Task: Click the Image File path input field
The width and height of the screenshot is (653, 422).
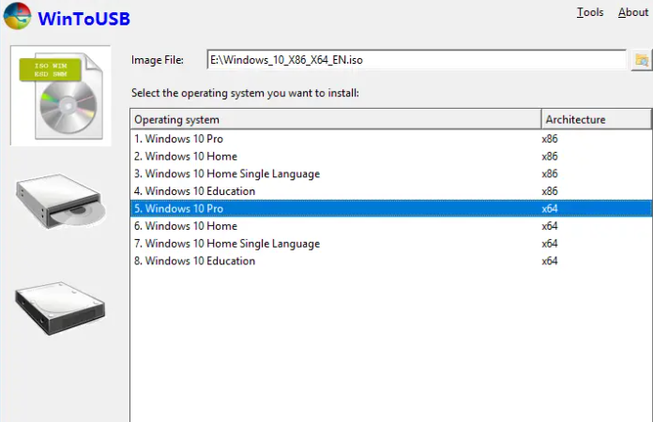Action: pyautogui.click(x=417, y=60)
